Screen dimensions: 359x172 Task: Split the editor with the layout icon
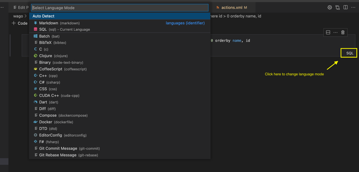[x=345, y=7]
